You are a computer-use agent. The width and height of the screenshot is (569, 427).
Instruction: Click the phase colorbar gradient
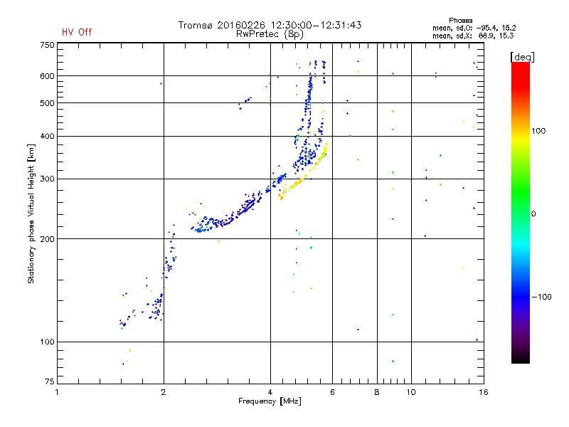521,213
